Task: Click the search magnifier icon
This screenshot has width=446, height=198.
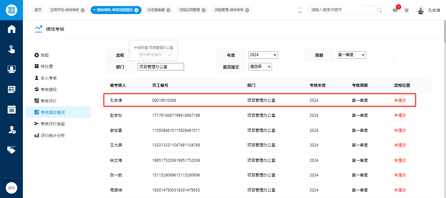Action: [x=379, y=10]
